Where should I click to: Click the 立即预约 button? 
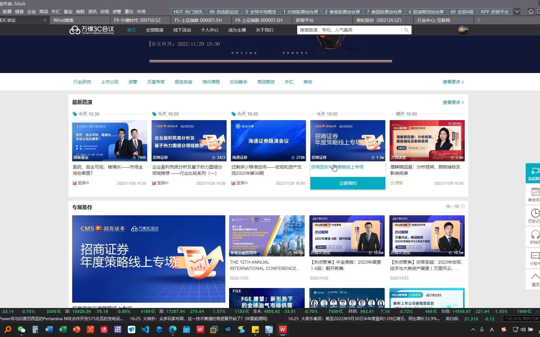(347, 183)
